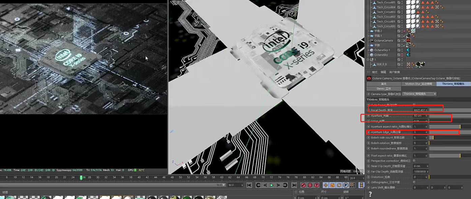
Task: Click frame 26 marker on the timeline
Action: [x=81, y=178]
